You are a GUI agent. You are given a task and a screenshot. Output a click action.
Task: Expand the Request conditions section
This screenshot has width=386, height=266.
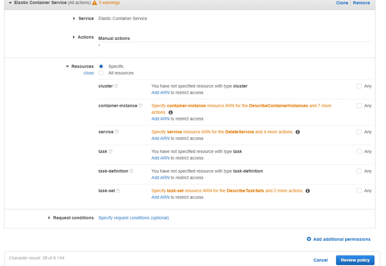click(x=49, y=218)
